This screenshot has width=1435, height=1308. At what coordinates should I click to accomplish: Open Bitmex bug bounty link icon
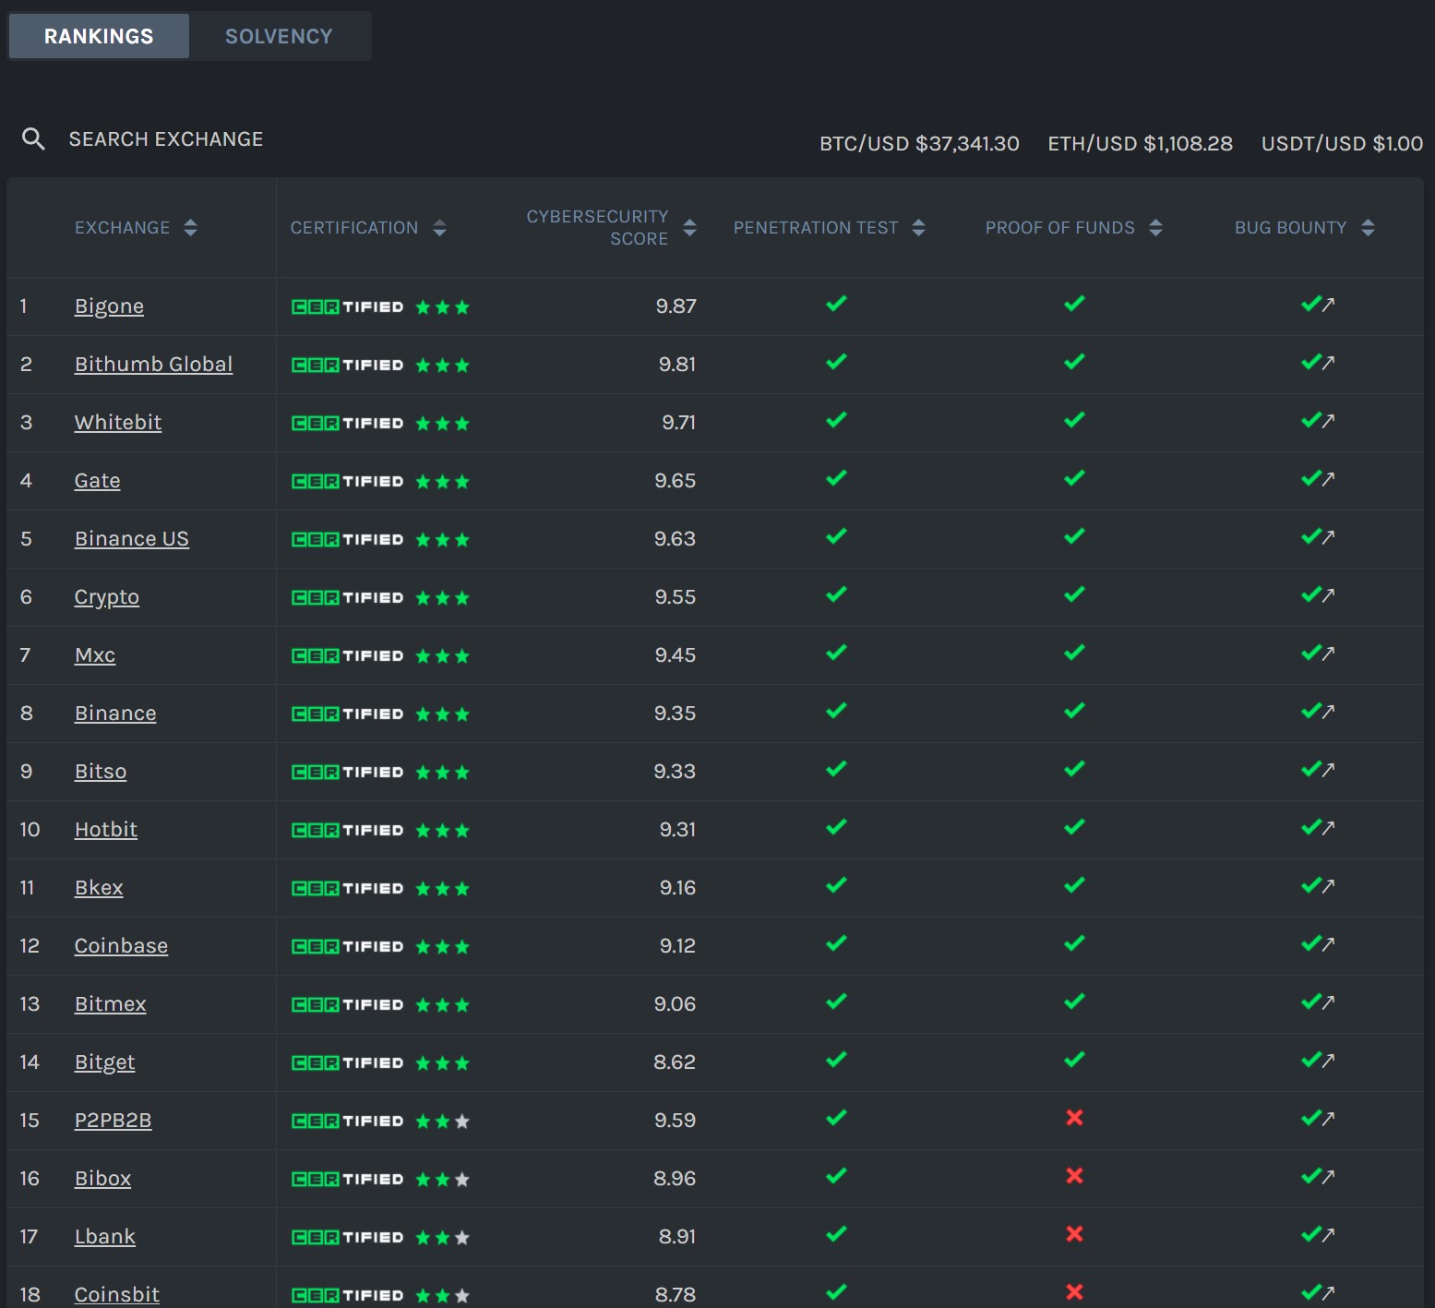click(1329, 1002)
